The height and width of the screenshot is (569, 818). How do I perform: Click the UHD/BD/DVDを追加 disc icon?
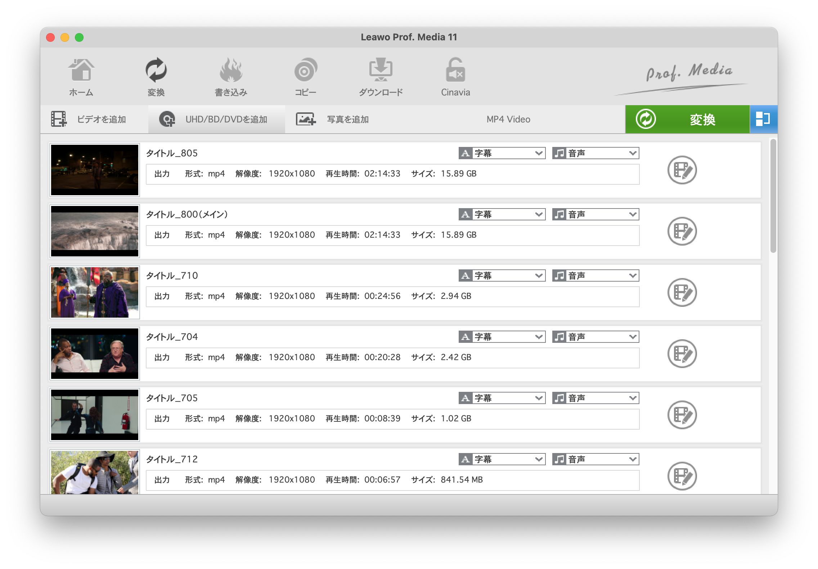pyautogui.click(x=167, y=119)
